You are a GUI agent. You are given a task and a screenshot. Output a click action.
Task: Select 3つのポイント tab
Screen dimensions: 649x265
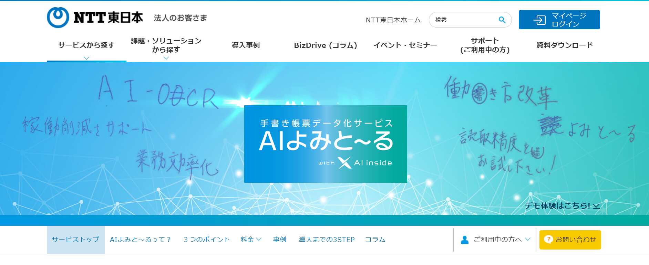pos(207,240)
